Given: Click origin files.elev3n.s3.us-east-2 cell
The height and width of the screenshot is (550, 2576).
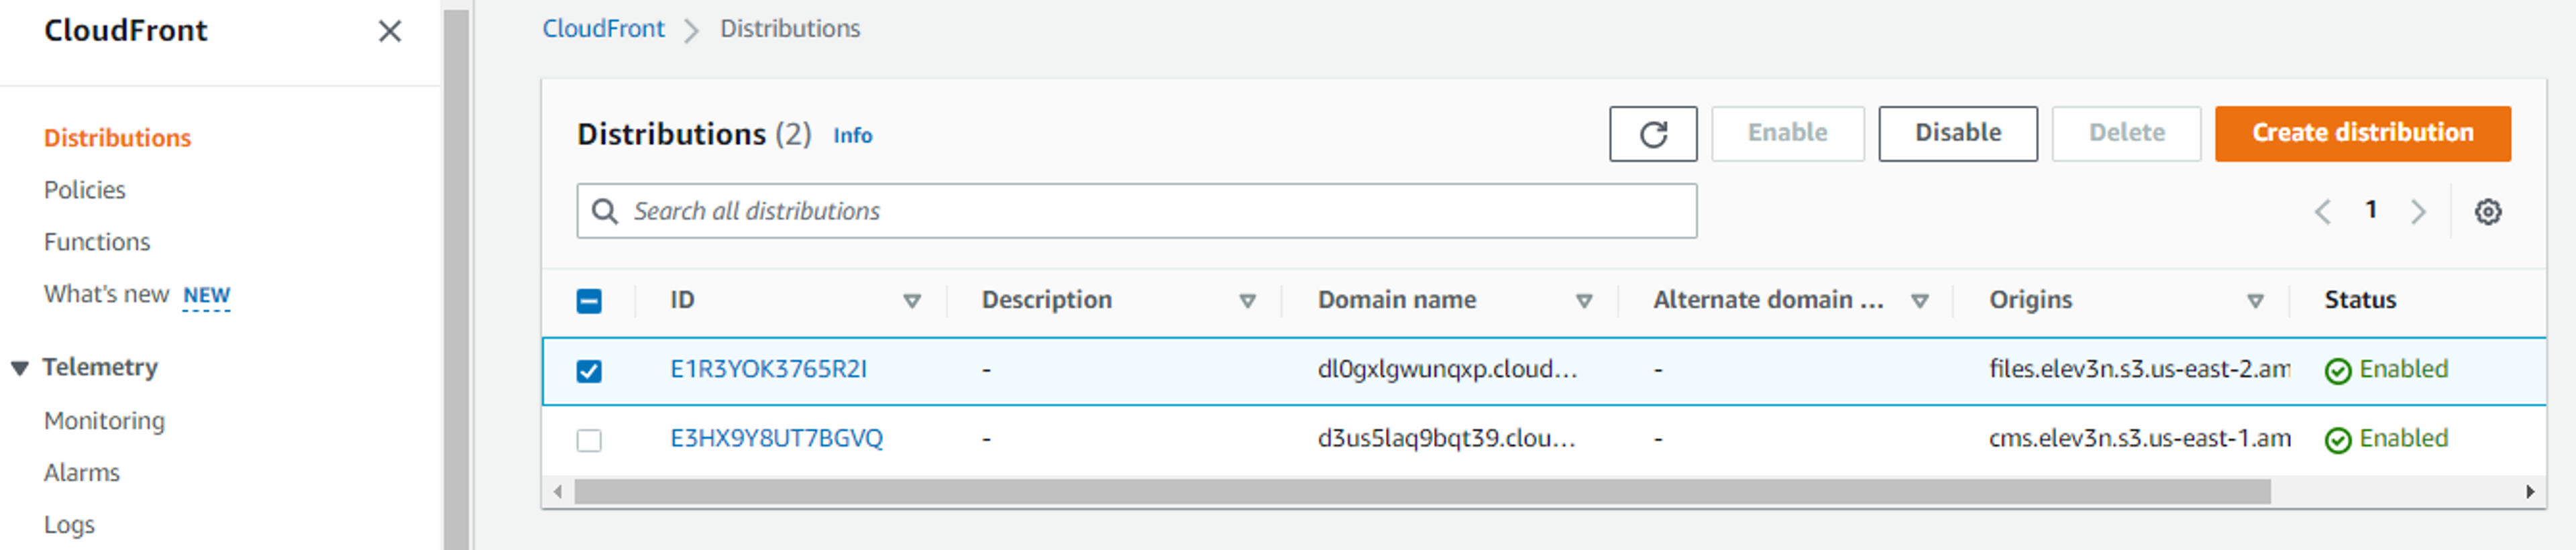Looking at the screenshot, I should point(2139,369).
